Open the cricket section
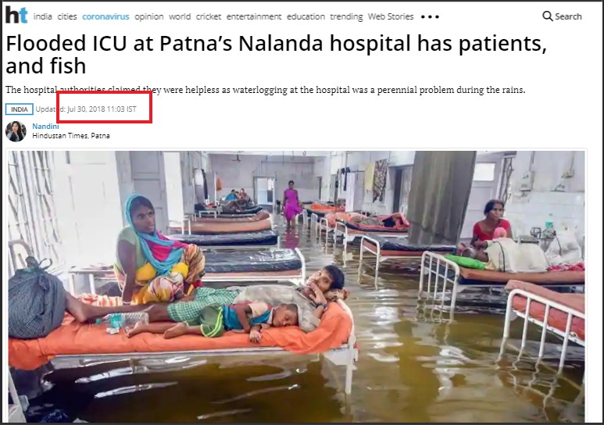Viewport: 604px width, 425px height. tap(209, 16)
